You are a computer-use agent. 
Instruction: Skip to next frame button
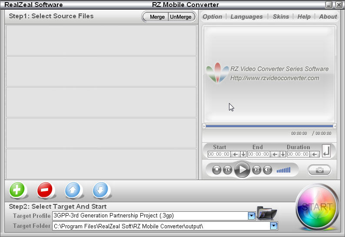pos(256,170)
